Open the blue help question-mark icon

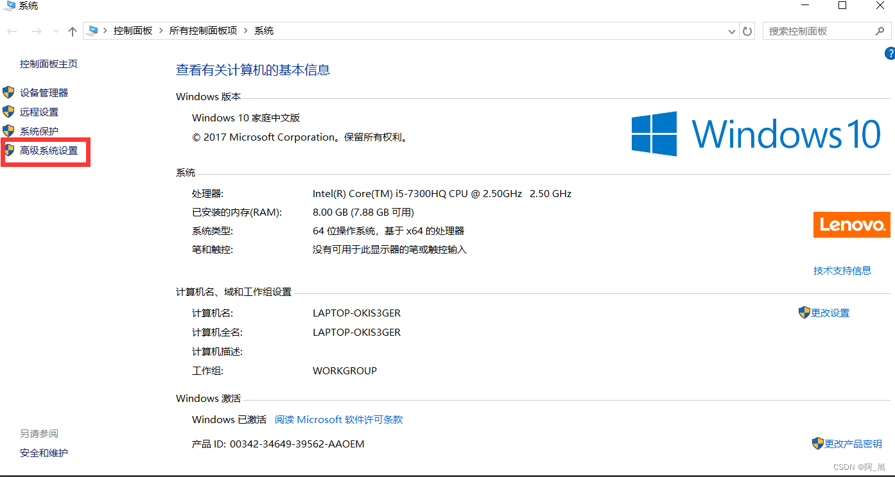pyautogui.click(x=890, y=53)
